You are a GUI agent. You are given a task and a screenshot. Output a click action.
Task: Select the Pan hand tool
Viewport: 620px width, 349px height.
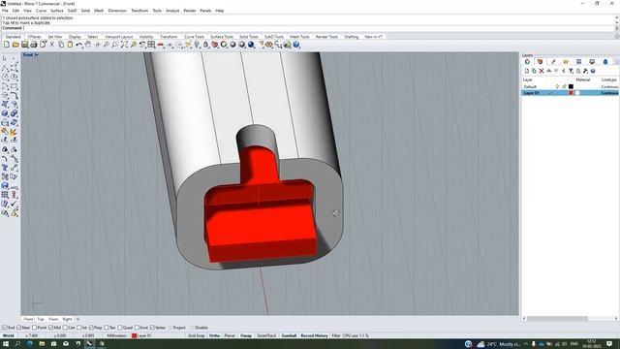[88, 45]
